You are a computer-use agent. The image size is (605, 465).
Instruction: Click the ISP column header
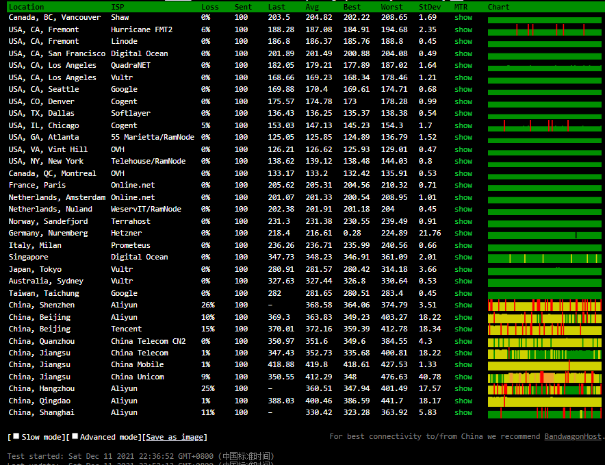click(118, 7)
